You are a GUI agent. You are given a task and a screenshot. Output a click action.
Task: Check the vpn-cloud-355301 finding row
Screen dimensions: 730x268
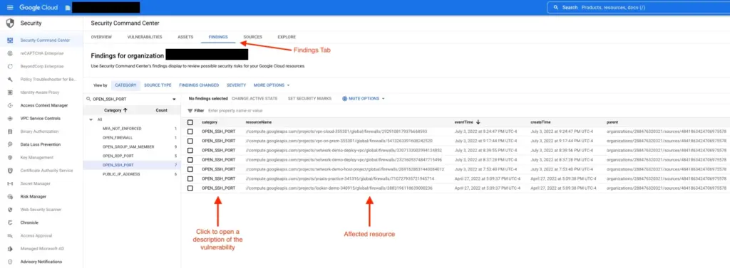(190, 132)
